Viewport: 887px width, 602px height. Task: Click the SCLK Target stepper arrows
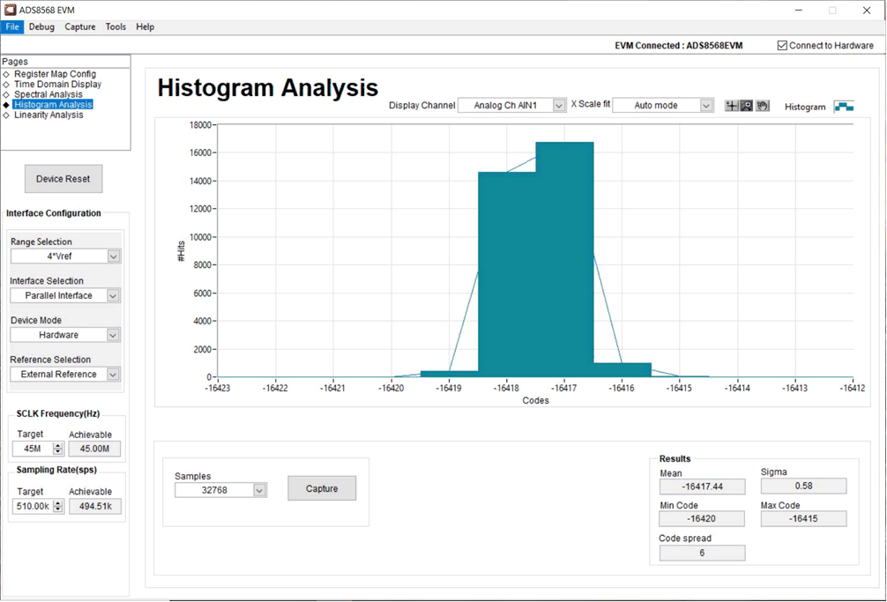tap(58, 449)
